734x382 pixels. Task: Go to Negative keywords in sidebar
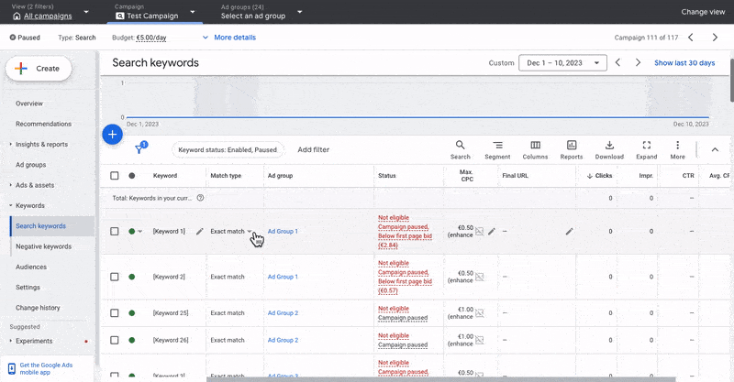tap(43, 246)
